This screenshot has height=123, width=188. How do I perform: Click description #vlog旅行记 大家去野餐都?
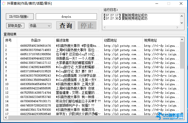[77, 67]
